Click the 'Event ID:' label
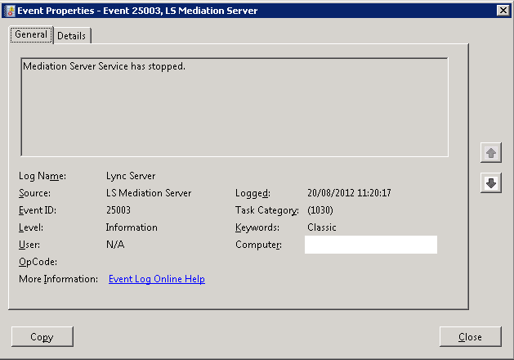This screenshot has width=514, height=360. [38, 210]
